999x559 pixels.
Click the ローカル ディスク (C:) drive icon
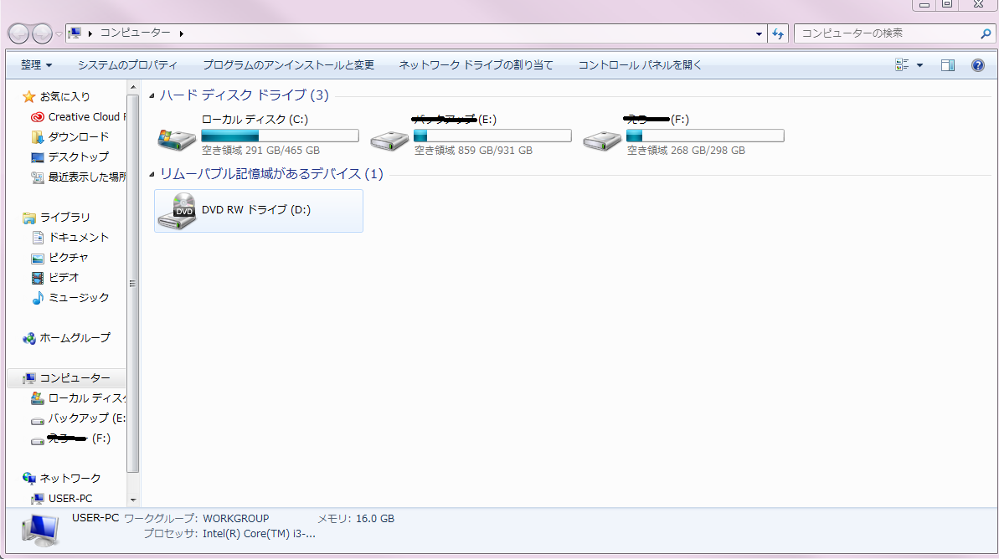(x=177, y=140)
